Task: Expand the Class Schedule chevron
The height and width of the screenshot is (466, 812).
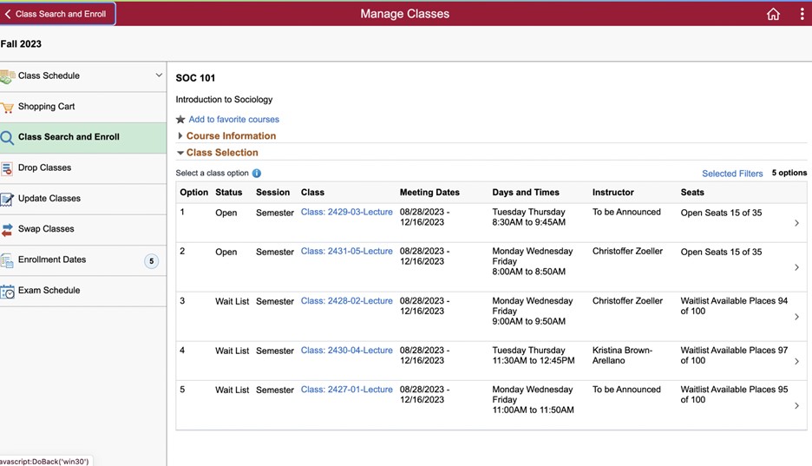Action: (159, 75)
